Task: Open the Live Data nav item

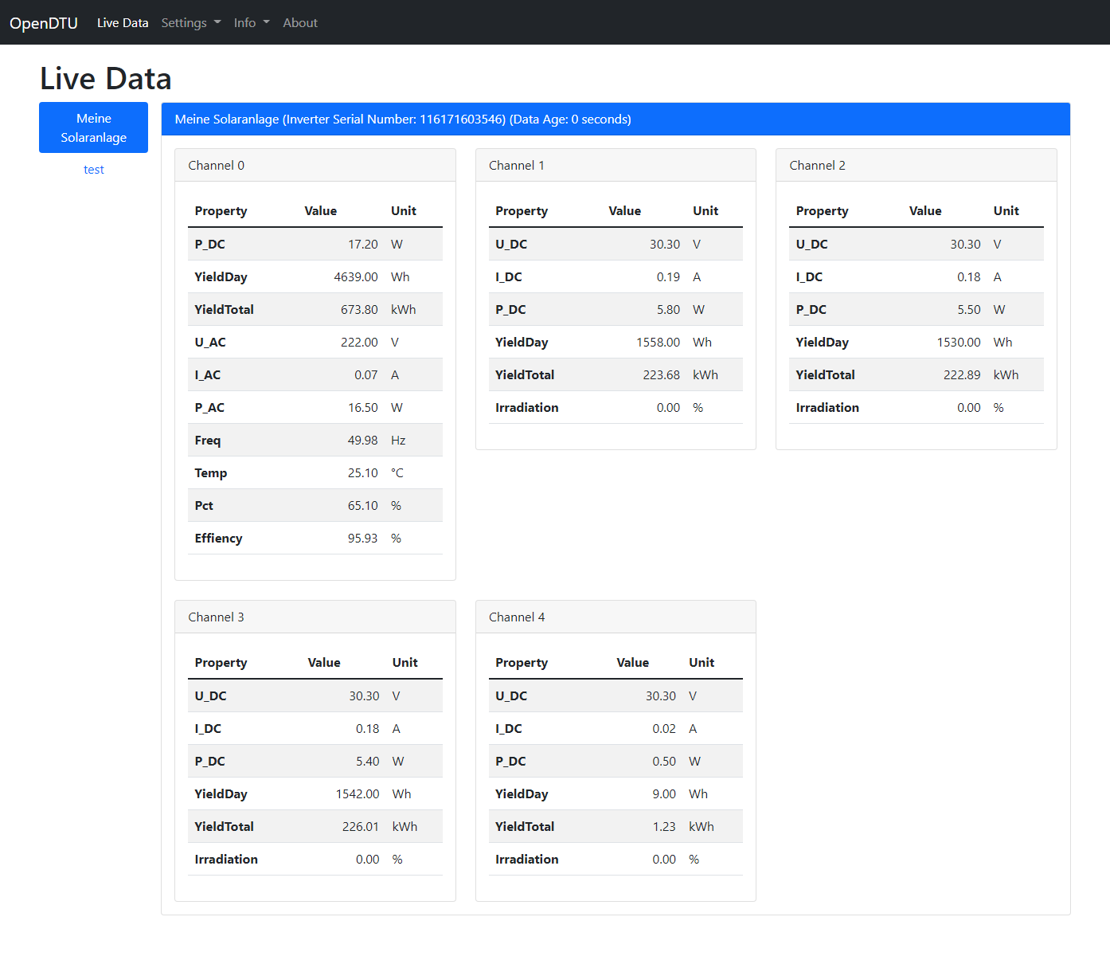Action: 123,23
